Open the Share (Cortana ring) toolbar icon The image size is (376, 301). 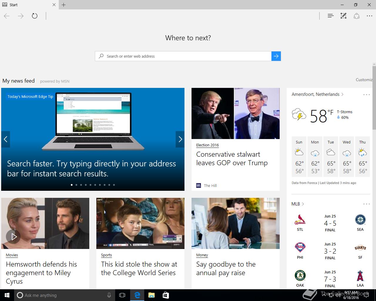357,16
